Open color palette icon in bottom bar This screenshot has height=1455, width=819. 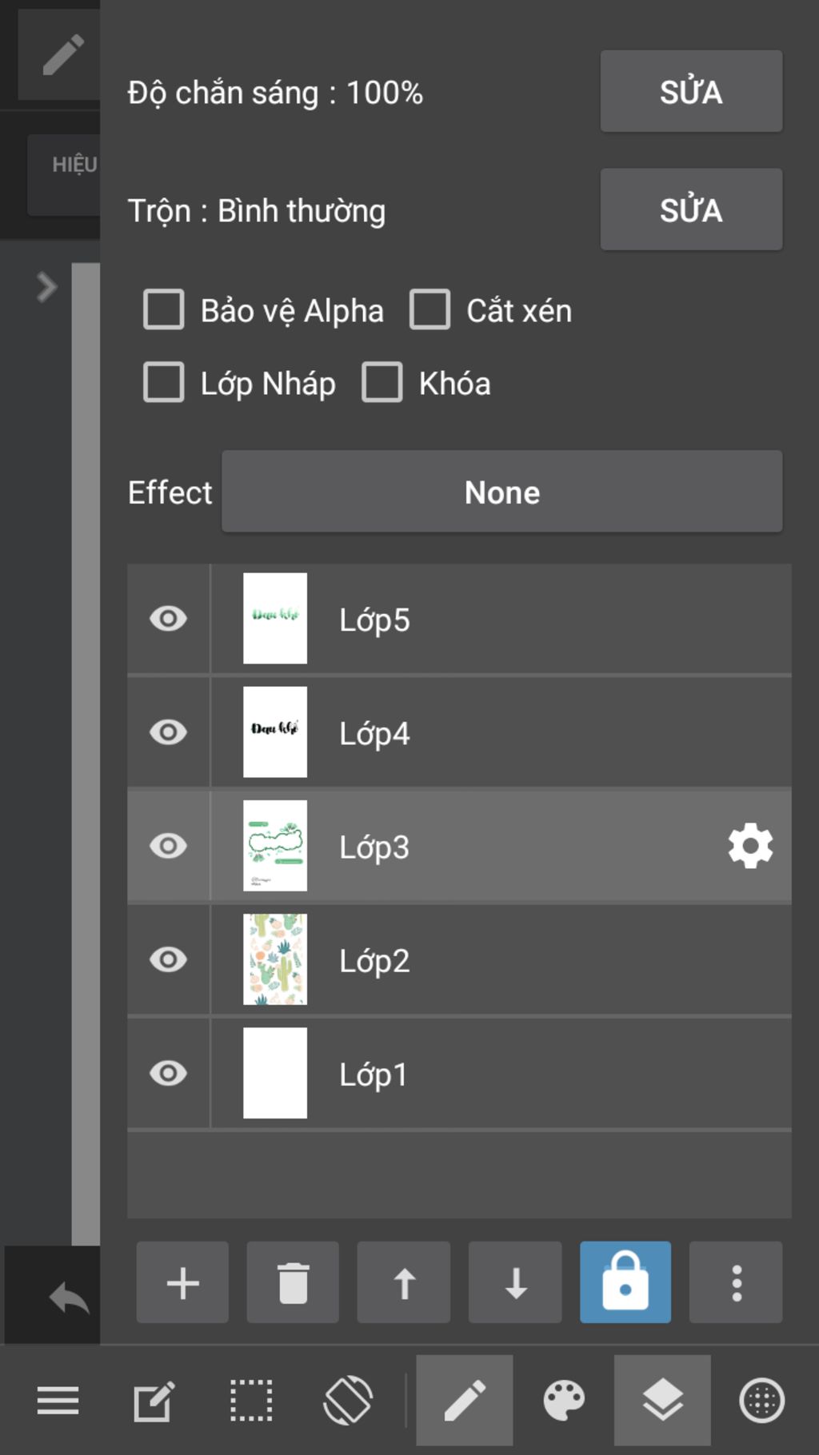pos(564,1401)
